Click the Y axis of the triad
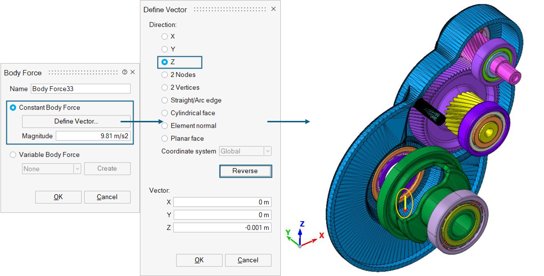Viewport: 544px width, 276px height. pos(292,238)
